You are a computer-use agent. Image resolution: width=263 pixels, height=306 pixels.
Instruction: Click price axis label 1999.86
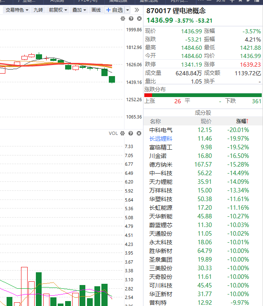tap(134, 30)
